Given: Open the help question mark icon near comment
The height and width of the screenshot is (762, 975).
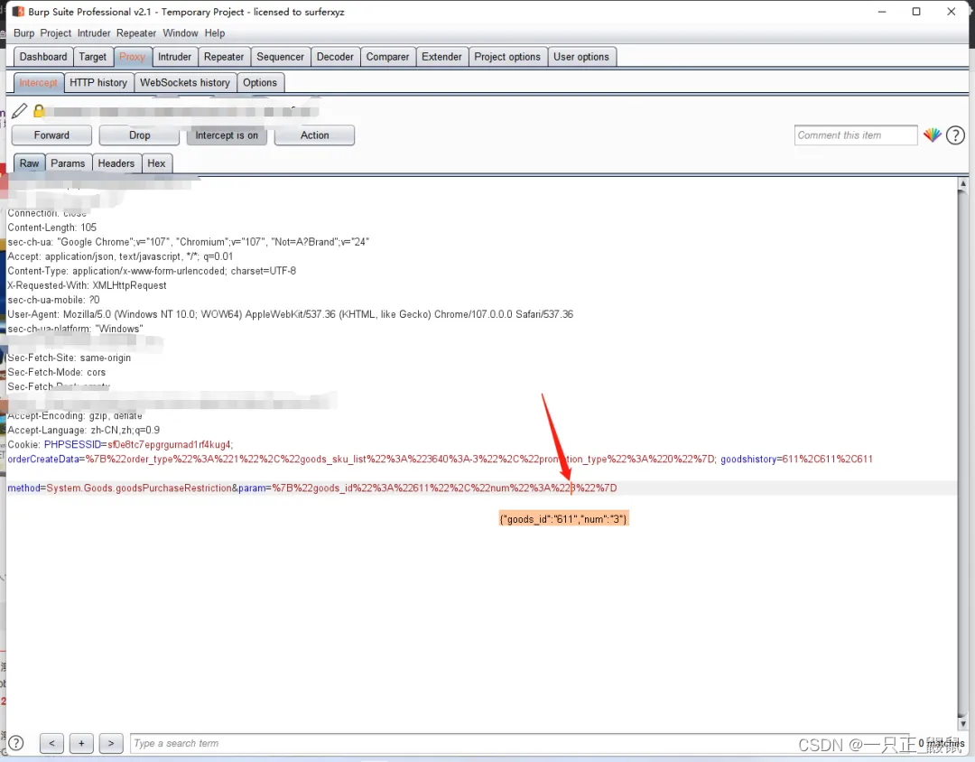Looking at the screenshot, I should click(x=955, y=135).
